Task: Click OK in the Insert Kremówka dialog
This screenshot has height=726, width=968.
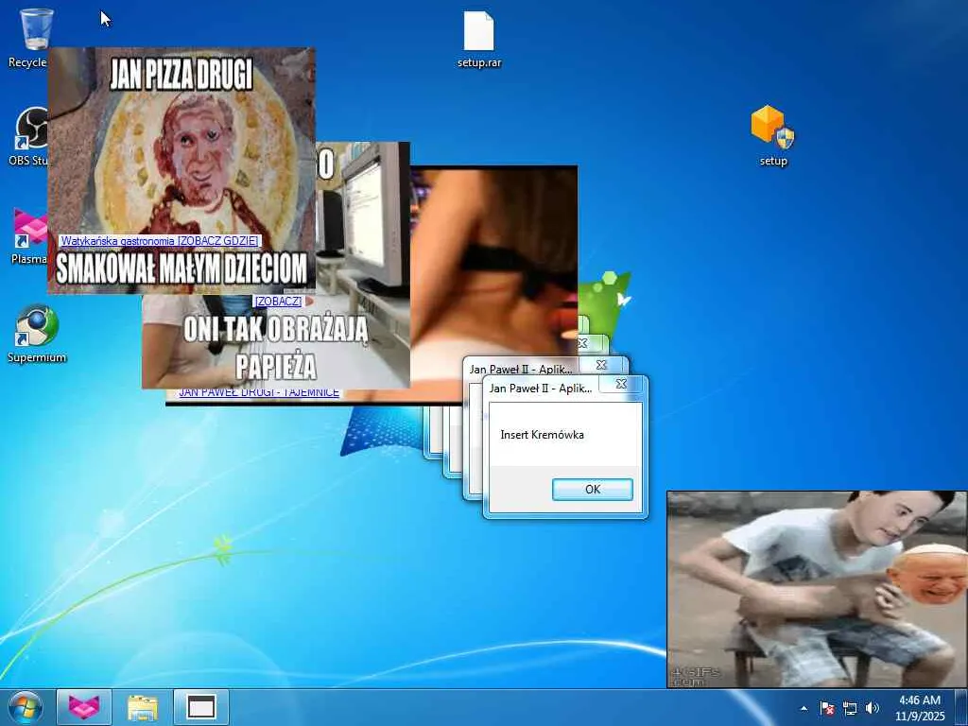Action: tap(592, 489)
